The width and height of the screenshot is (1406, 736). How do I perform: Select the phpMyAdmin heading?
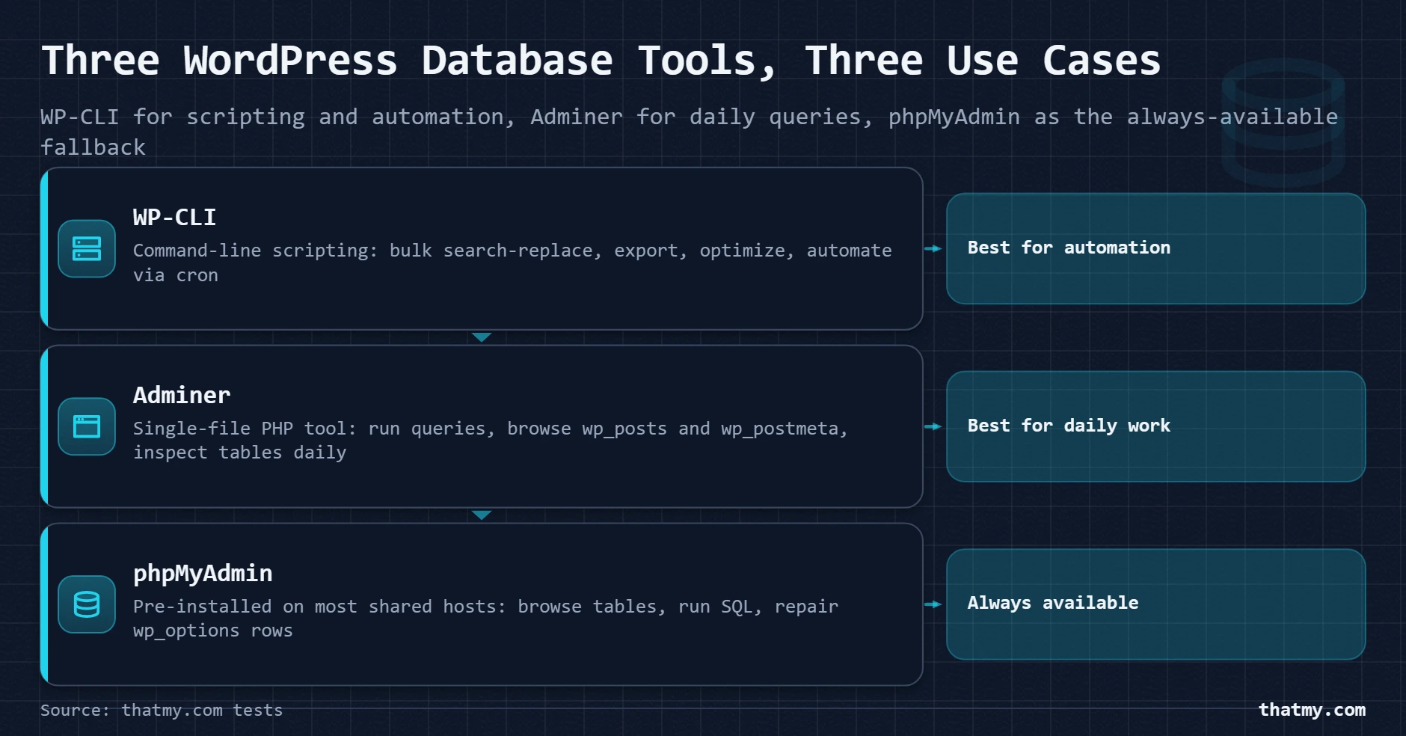point(203,574)
